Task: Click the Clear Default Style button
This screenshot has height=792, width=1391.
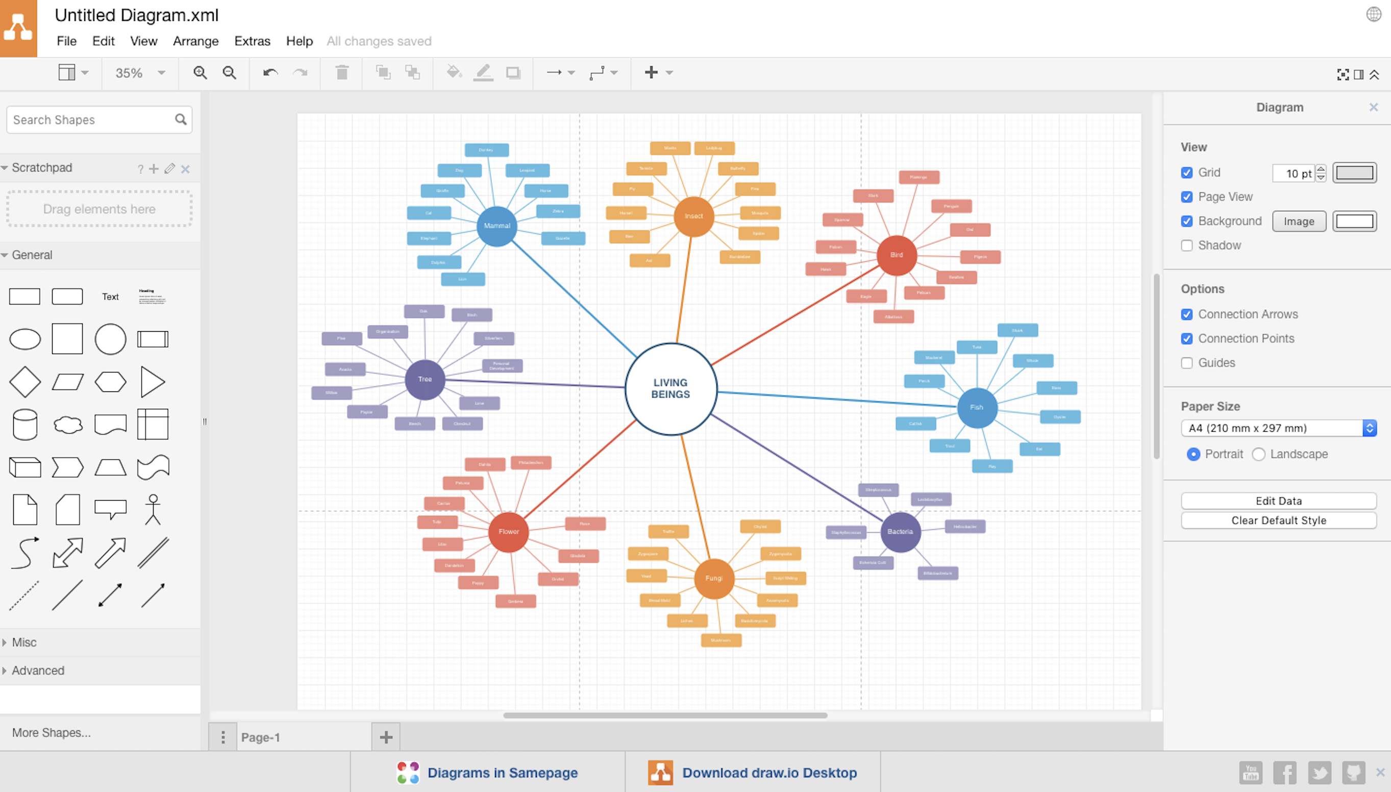Action: click(1278, 521)
